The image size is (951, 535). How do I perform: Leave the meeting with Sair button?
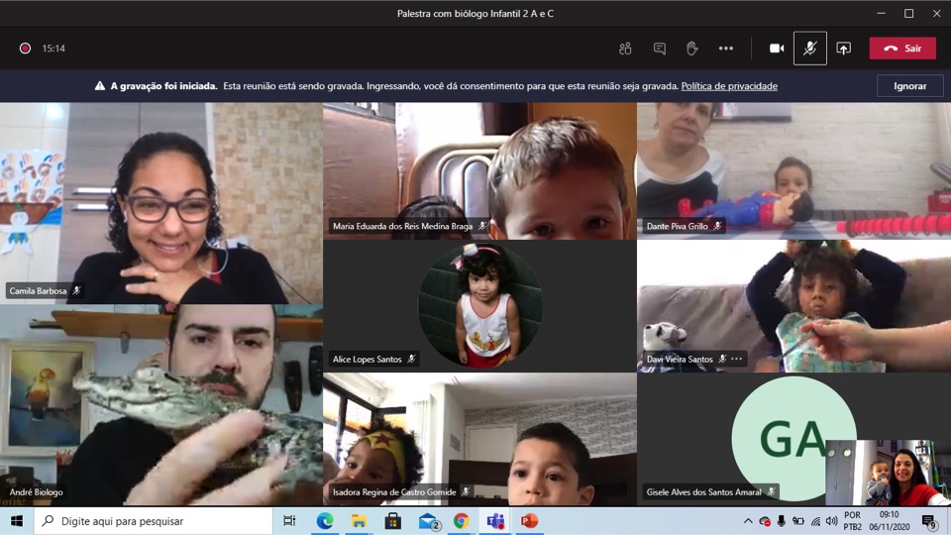[902, 49]
